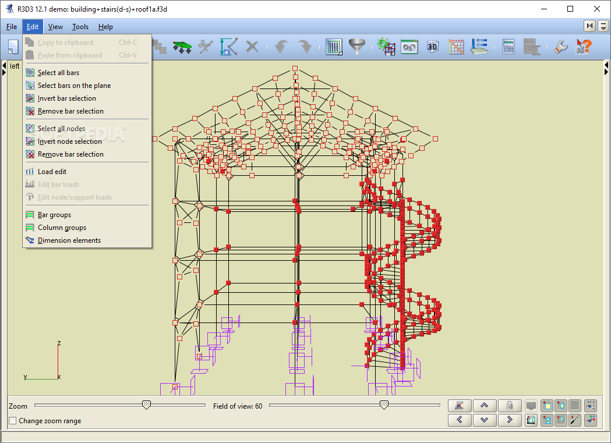The image size is (611, 443).
Task: Click the remove view red-X button
Action: coord(460,406)
